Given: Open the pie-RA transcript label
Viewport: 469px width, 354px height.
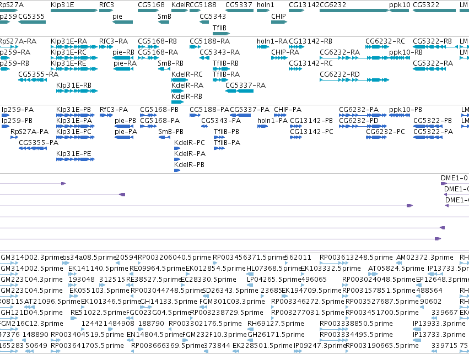Looking at the screenshot, I should click(x=125, y=63).
